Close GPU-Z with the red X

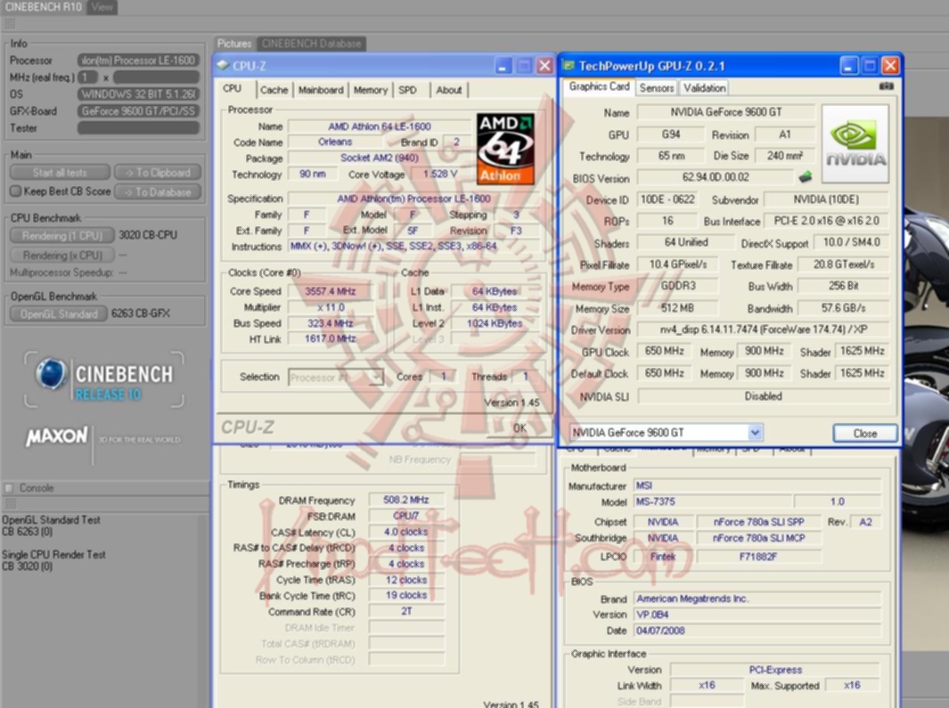pyautogui.click(x=890, y=65)
